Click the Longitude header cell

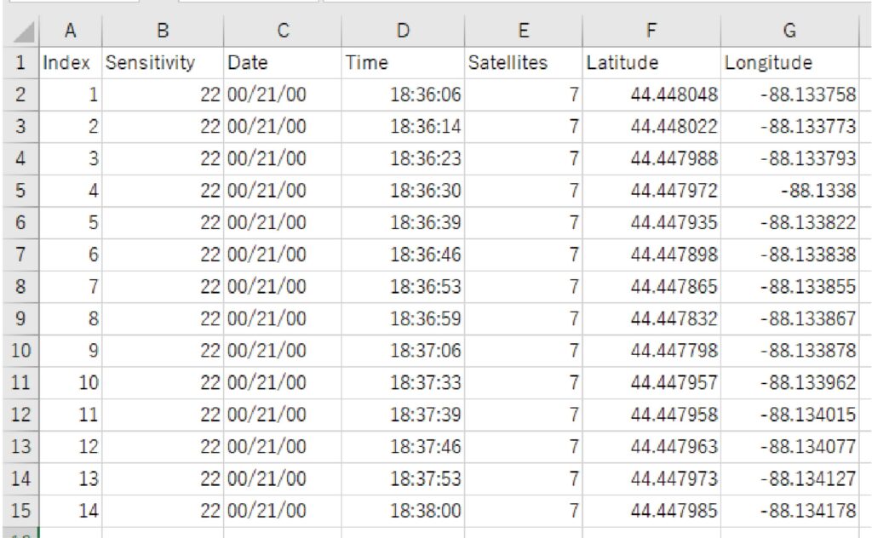point(789,62)
